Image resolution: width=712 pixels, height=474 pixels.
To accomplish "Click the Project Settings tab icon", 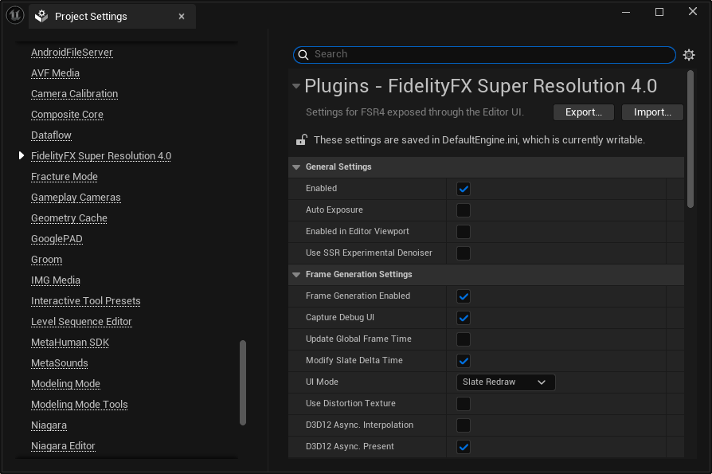I will coord(42,16).
